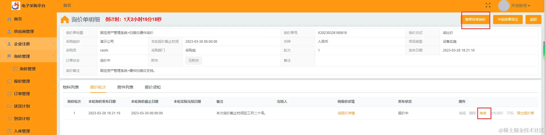Image resolution: width=546 pixels, height=135 pixels.
Task: Click the user avatar circle
Action: (504, 6)
